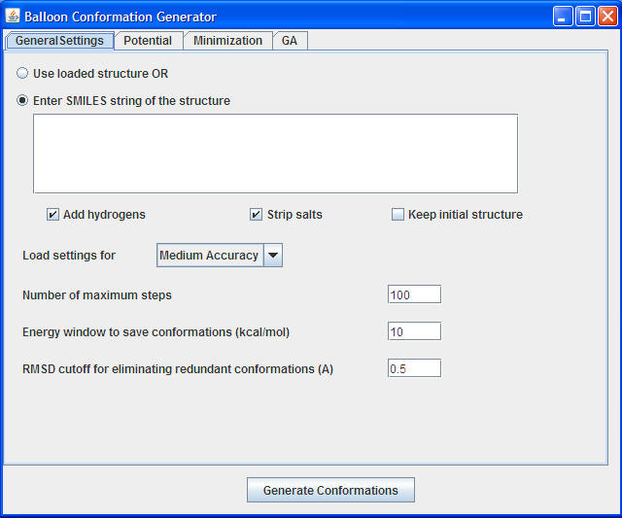Click the Generate Conformations button

coord(330,490)
